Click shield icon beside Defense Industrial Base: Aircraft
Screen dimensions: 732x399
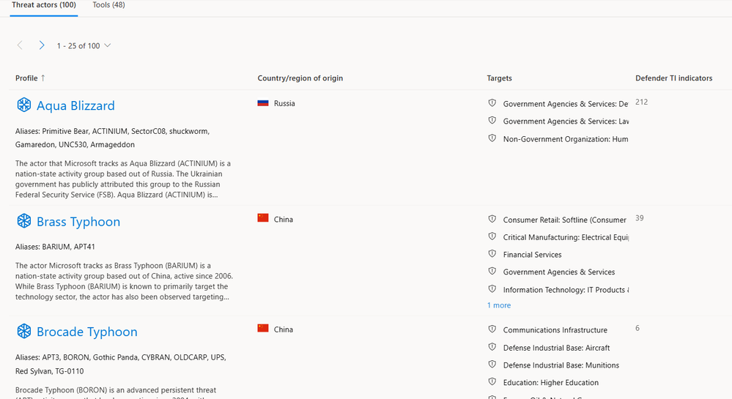492,347
